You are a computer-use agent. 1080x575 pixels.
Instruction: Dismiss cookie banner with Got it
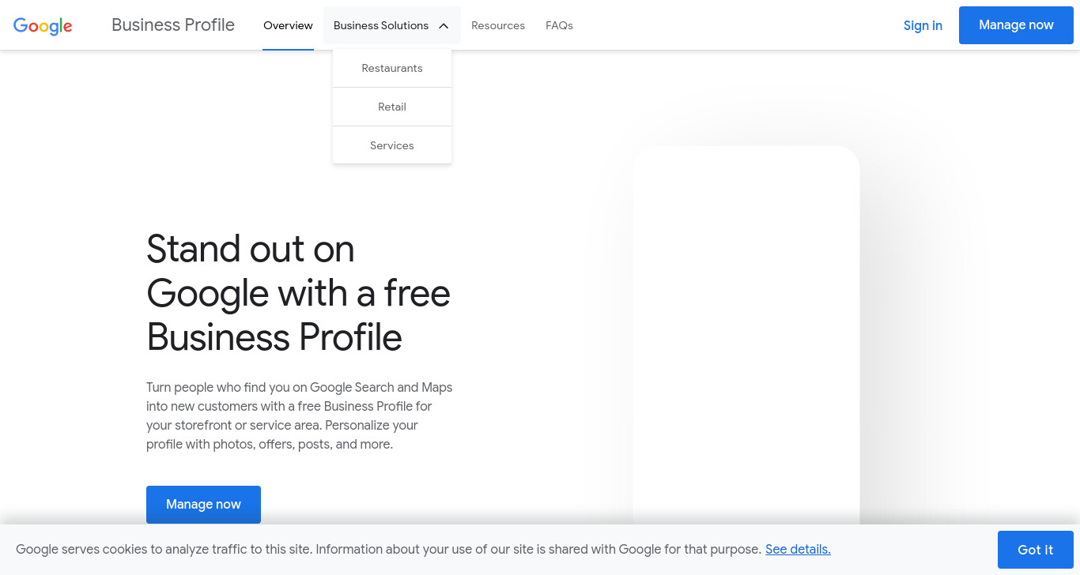(x=1035, y=550)
